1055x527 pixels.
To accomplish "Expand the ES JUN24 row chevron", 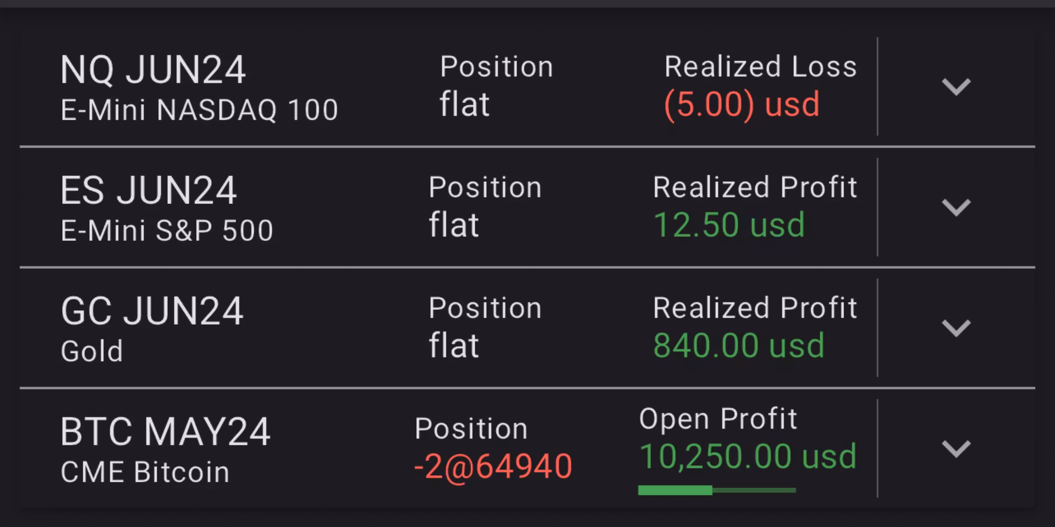I will click(x=956, y=207).
